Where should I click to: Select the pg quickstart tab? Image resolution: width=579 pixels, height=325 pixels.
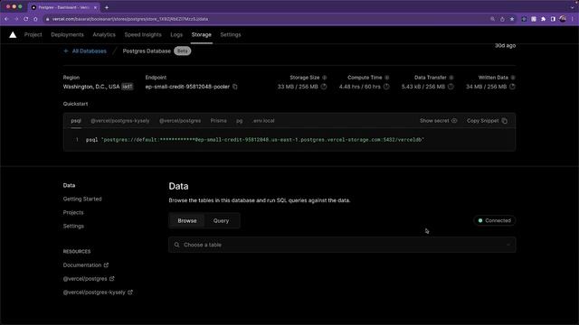click(239, 121)
